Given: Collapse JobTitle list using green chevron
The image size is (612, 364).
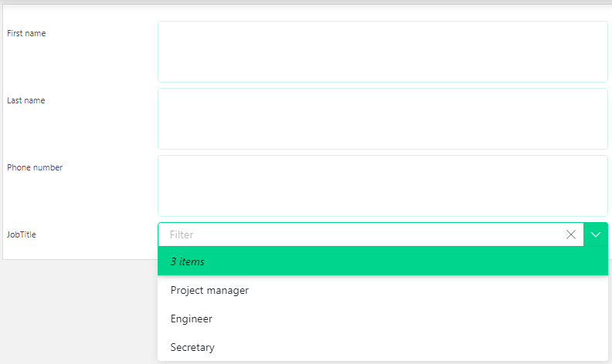Looking at the screenshot, I should point(596,234).
